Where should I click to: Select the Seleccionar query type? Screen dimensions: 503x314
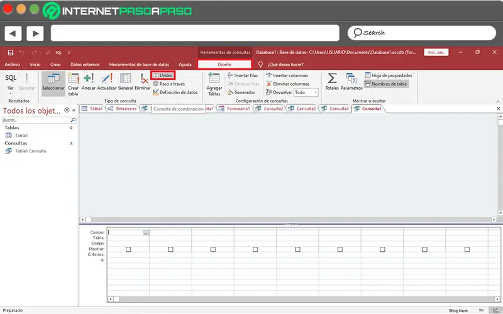click(x=53, y=84)
